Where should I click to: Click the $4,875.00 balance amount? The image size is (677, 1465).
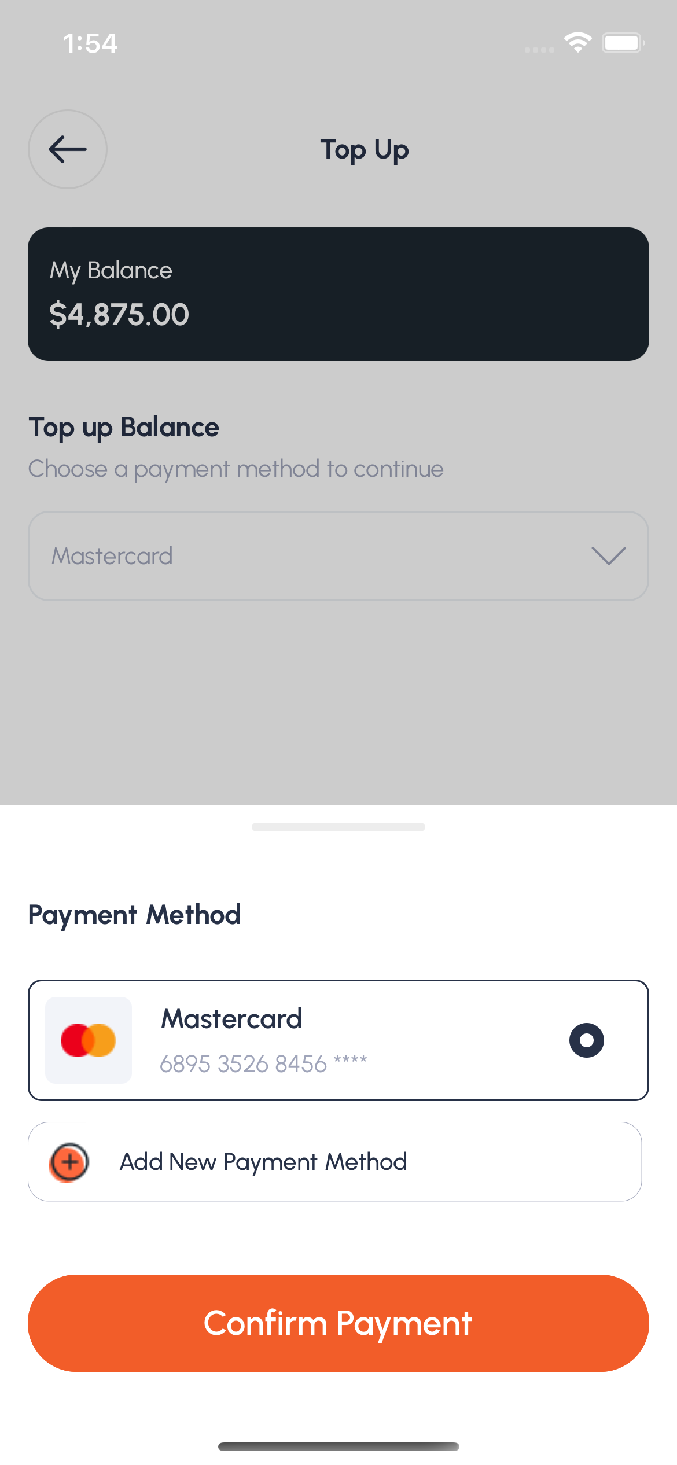point(119,315)
